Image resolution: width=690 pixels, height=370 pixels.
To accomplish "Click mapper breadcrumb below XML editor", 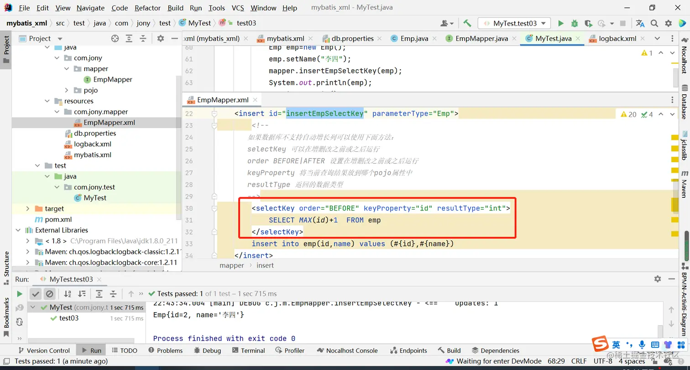I will coord(232,265).
